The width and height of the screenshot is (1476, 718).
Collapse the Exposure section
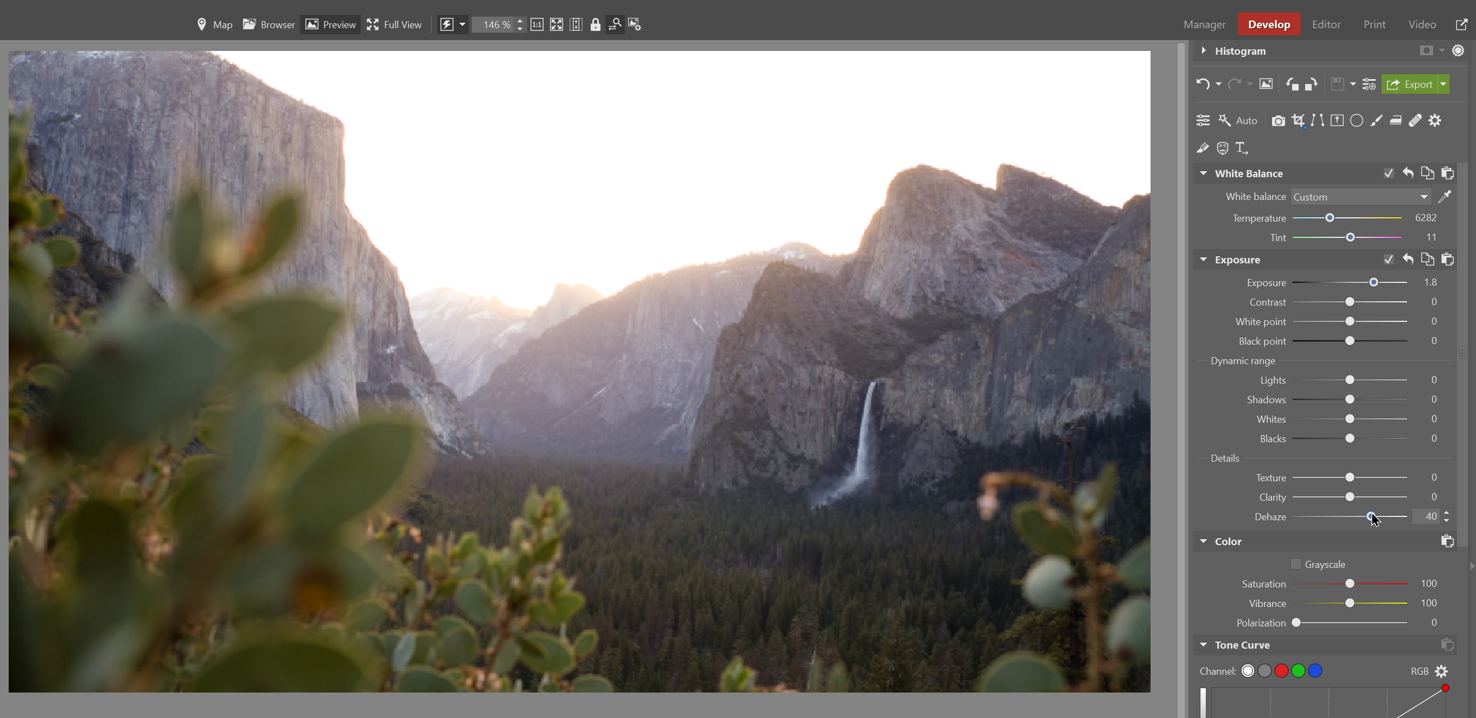click(x=1203, y=260)
